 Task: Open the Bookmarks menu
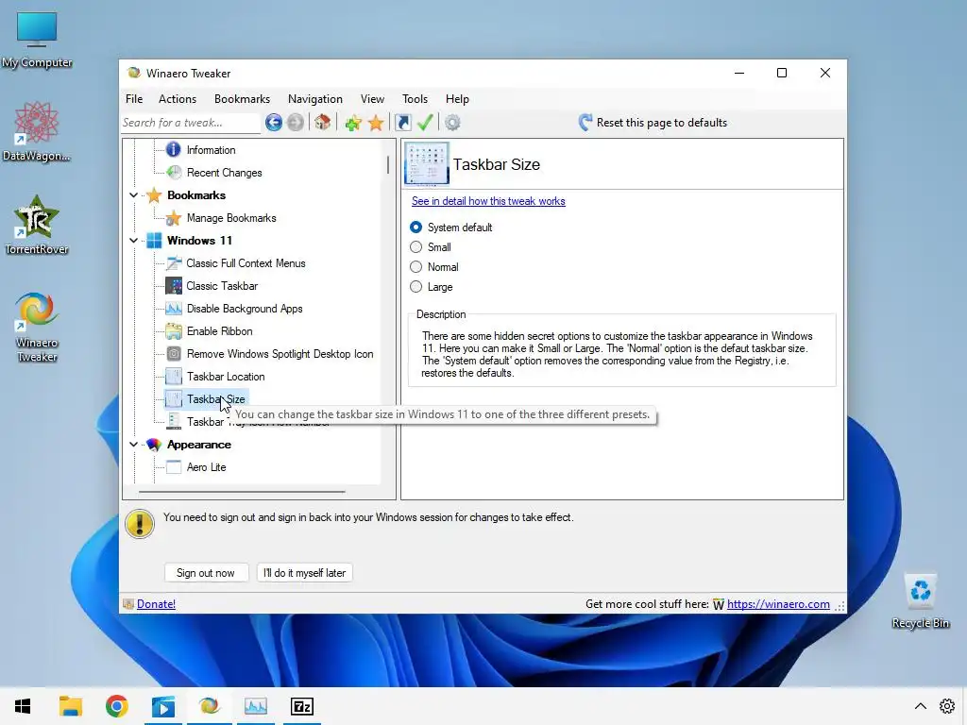pos(243,98)
